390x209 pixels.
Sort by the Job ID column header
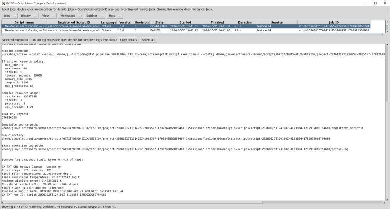tap(334, 22)
